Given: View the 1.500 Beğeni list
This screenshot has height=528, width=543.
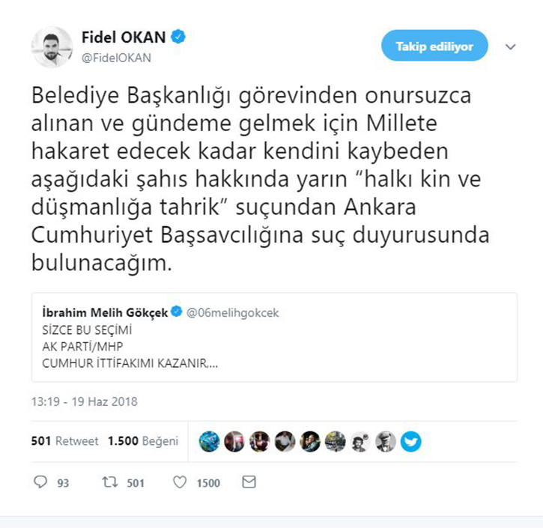Looking at the screenshot, I should coord(143,441).
